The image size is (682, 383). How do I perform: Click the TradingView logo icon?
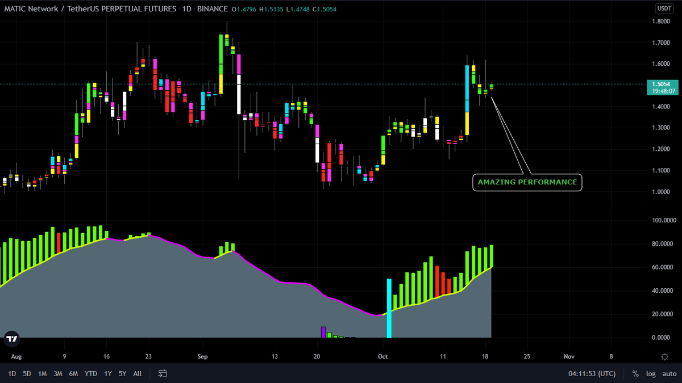click(x=11, y=339)
